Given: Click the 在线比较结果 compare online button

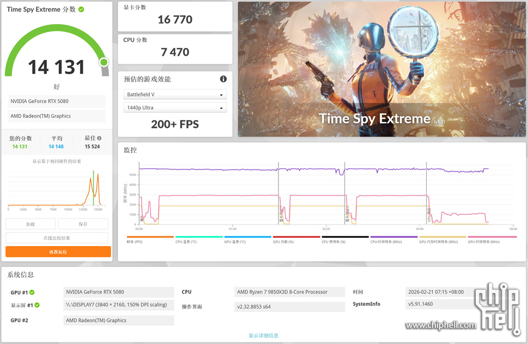Looking at the screenshot, I should click(x=57, y=238).
